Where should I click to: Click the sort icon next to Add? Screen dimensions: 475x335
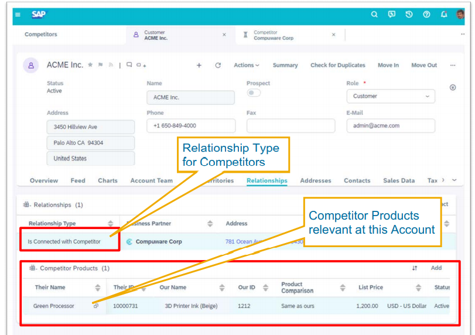click(415, 268)
